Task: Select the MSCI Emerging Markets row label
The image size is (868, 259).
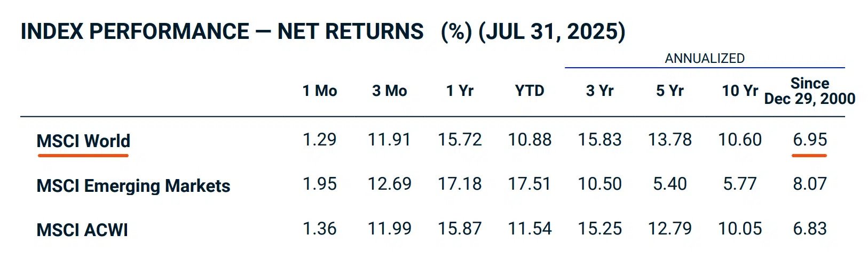Action: (133, 186)
